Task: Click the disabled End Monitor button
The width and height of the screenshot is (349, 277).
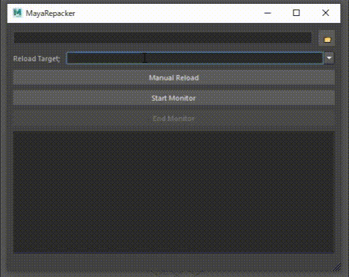Action: [x=174, y=119]
